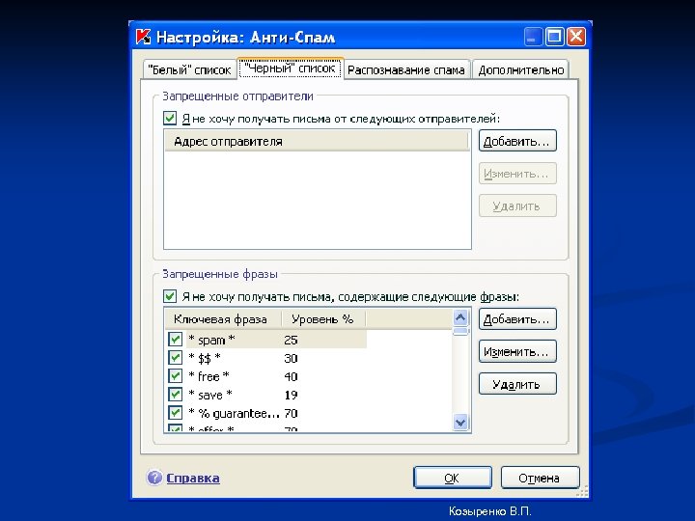Click the Kaspersky logo icon in title bar
The height and width of the screenshot is (521, 695).
[x=143, y=37]
